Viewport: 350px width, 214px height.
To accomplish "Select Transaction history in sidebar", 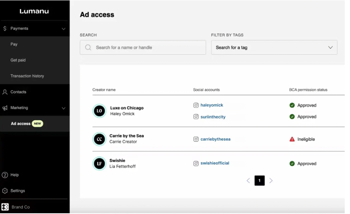I will point(27,76).
